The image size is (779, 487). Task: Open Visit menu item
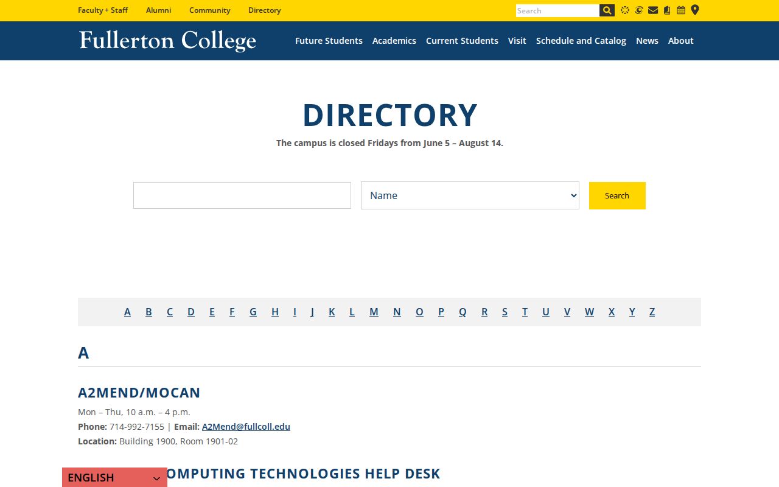(517, 41)
